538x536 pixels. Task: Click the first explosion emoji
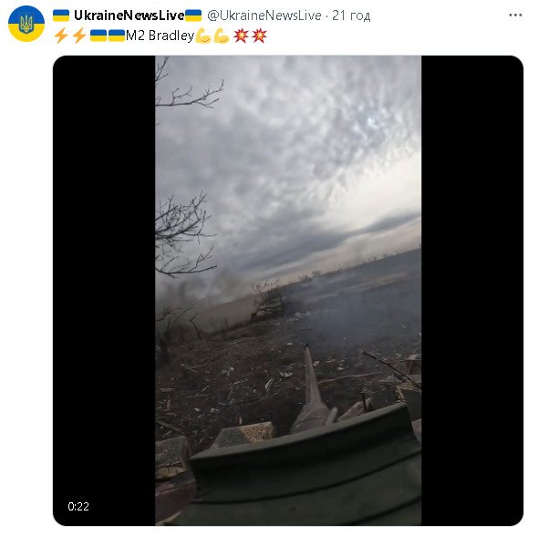241,36
